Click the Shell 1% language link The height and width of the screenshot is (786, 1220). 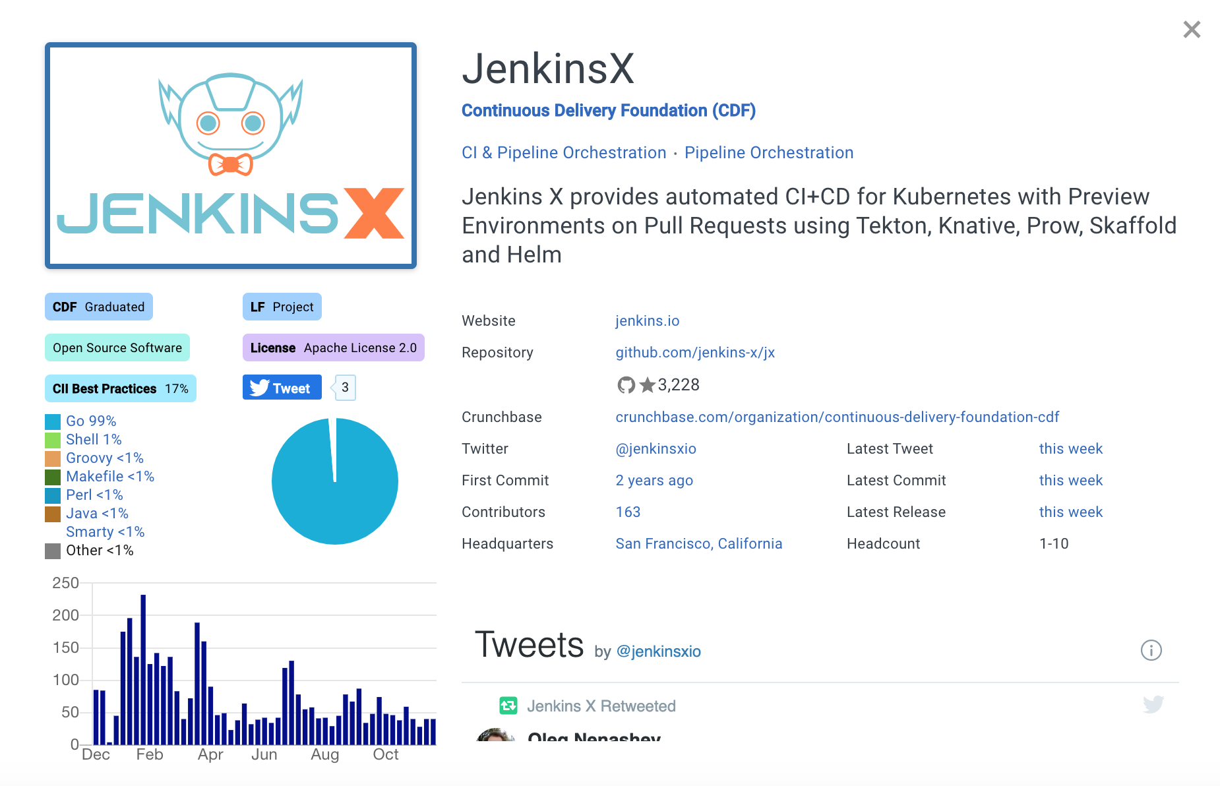pos(94,440)
